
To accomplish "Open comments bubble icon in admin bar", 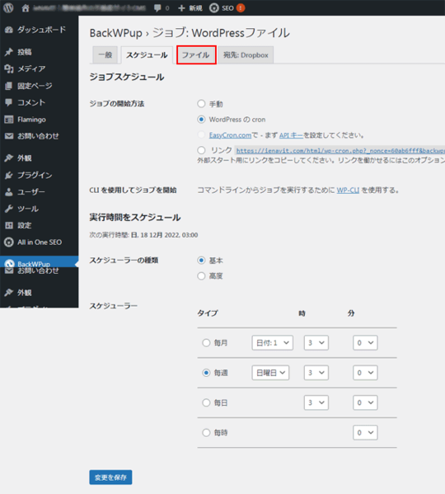I will tap(157, 8).
